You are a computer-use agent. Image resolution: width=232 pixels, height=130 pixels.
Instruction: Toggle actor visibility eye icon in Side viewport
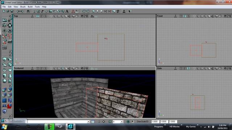point(225,68)
